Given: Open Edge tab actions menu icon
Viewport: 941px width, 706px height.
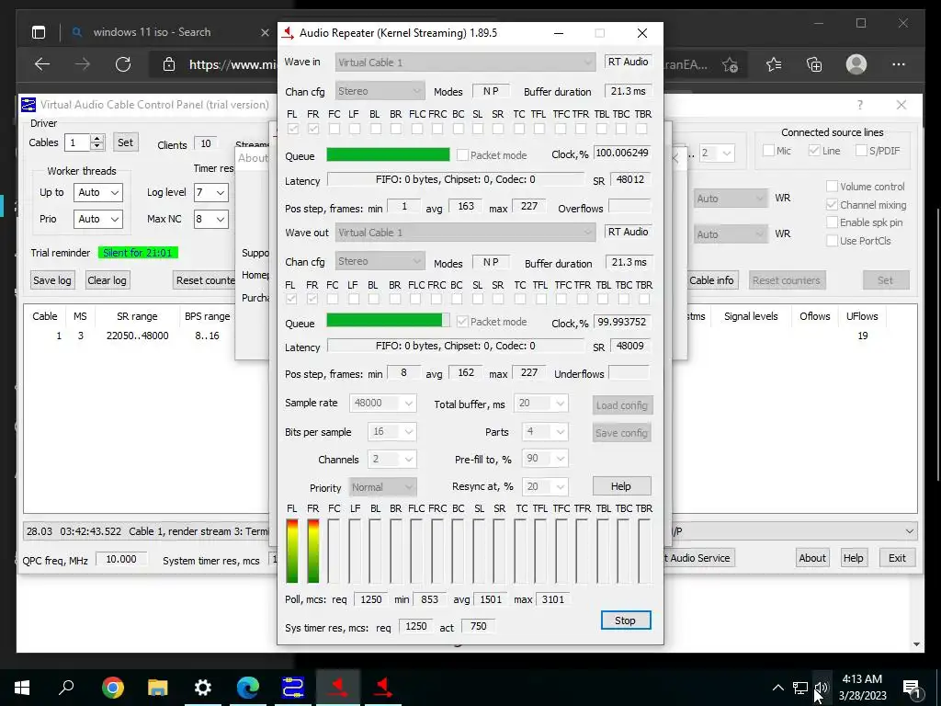Looking at the screenshot, I should coord(39,32).
